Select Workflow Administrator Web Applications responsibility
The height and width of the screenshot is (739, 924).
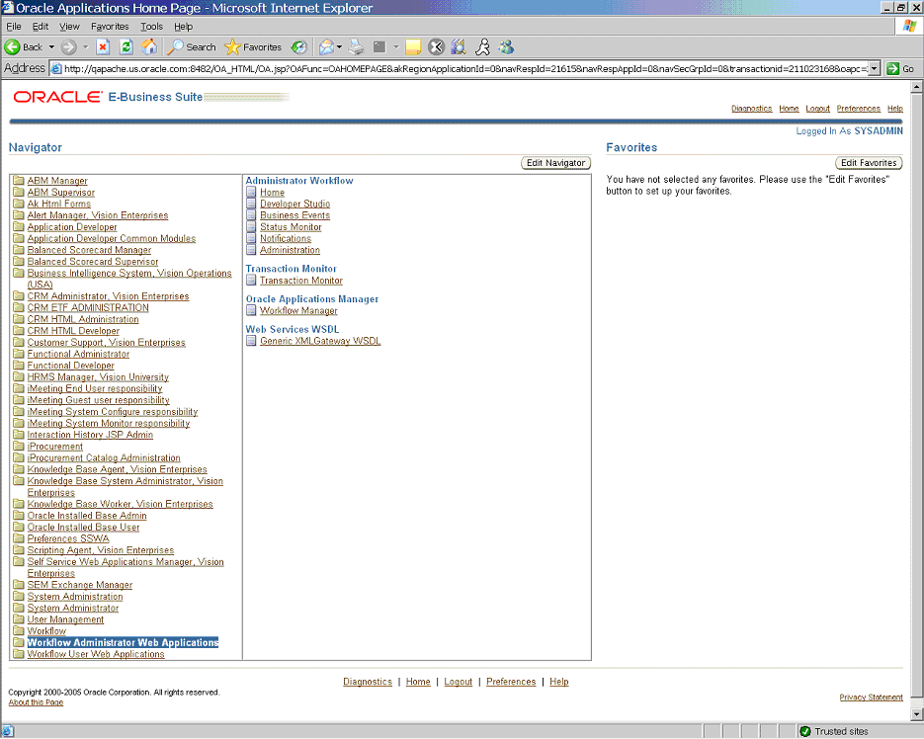(x=123, y=642)
